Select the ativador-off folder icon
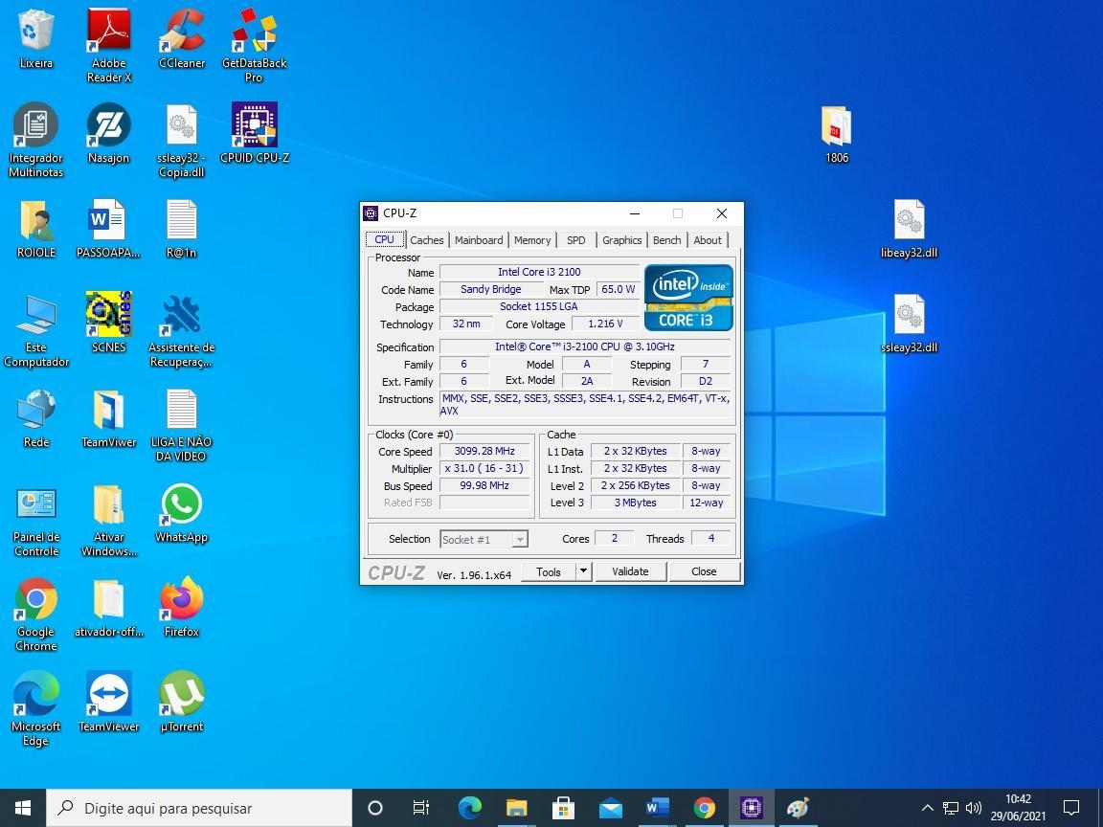 coord(108,608)
